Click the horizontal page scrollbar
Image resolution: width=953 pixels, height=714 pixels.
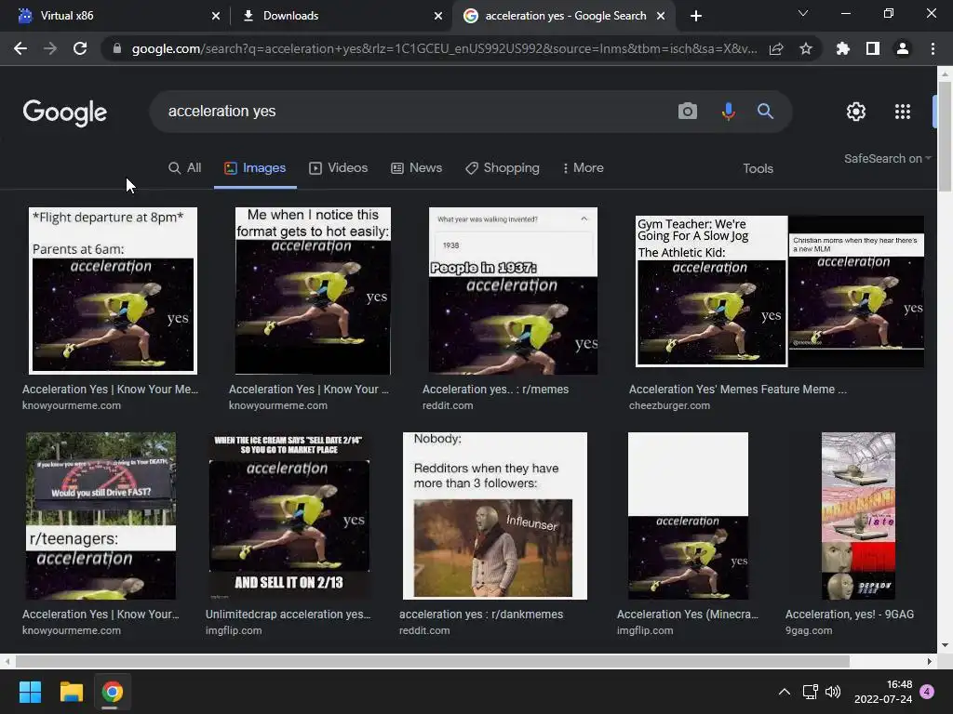click(x=433, y=661)
